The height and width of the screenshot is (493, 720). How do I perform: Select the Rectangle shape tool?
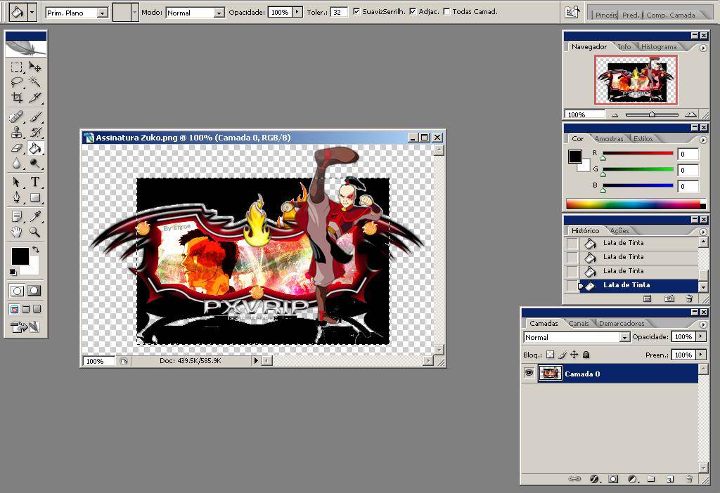35,197
